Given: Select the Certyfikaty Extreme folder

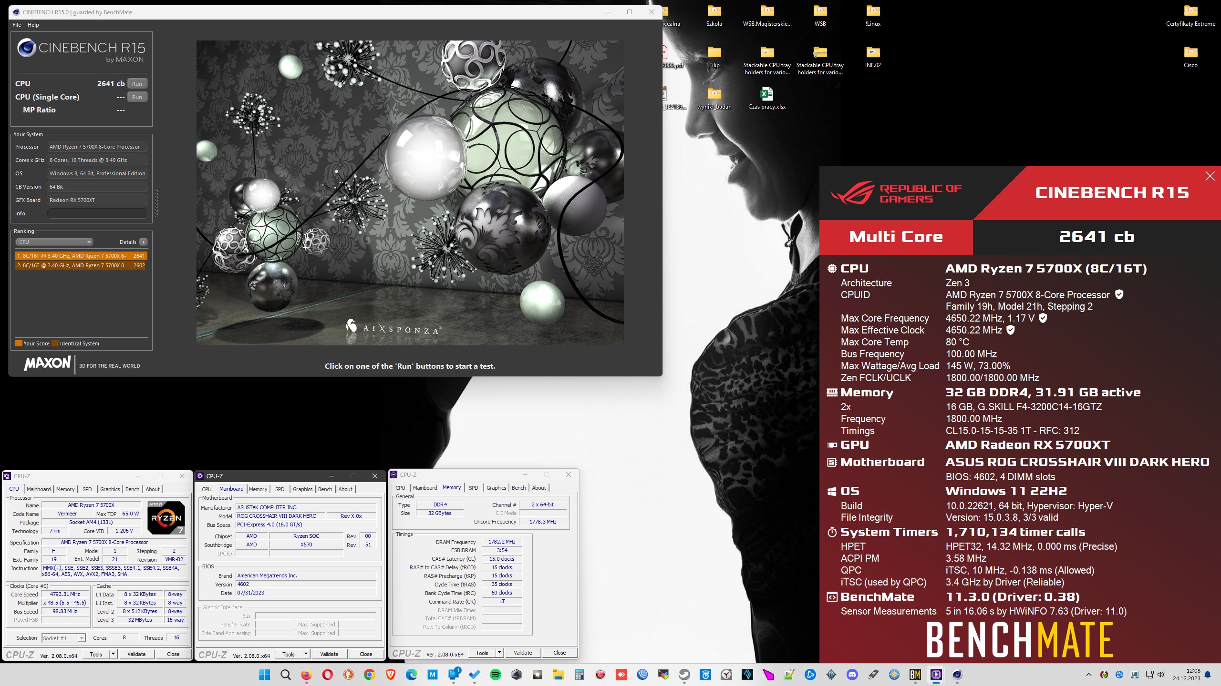Looking at the screenshot, I should point(1190,15).
